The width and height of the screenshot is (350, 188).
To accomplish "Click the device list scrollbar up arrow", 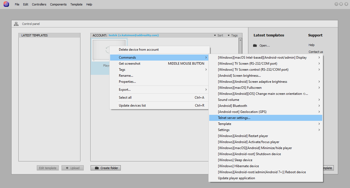I will pos(240,40).
